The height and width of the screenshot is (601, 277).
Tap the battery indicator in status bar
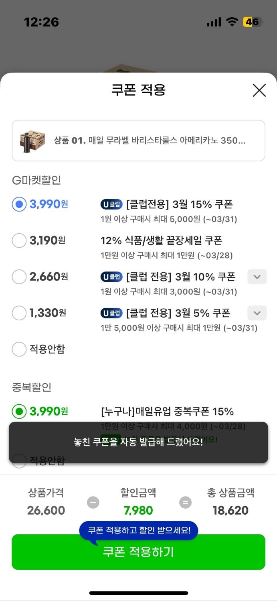tap(253, 22)
